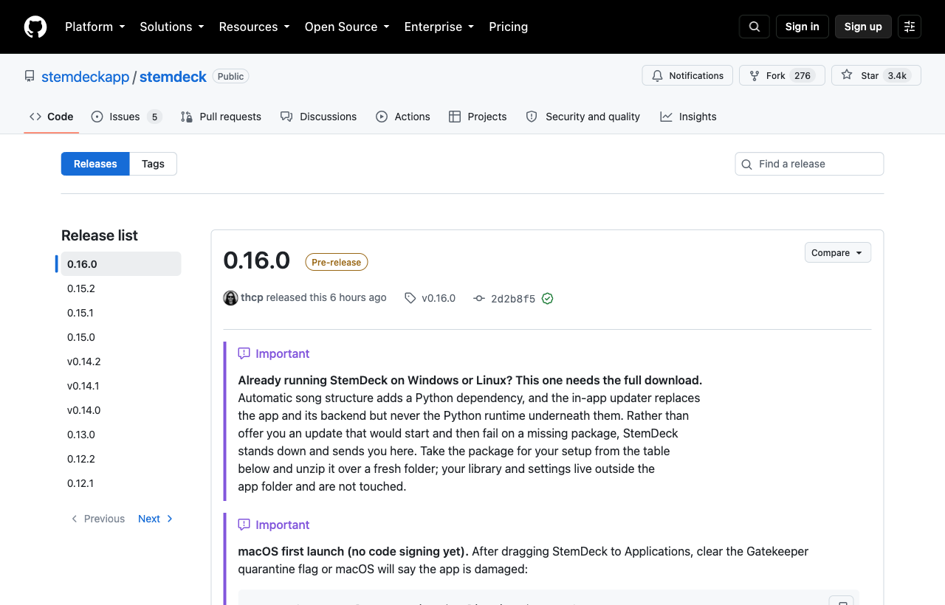
Task: Select release v0.14.0 in the list
Action: click(121, 410)
